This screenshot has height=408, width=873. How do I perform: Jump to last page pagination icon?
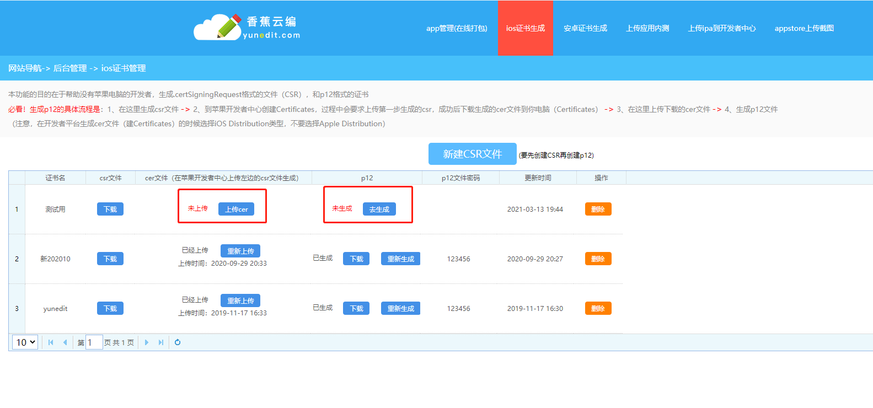coord(161,342)
